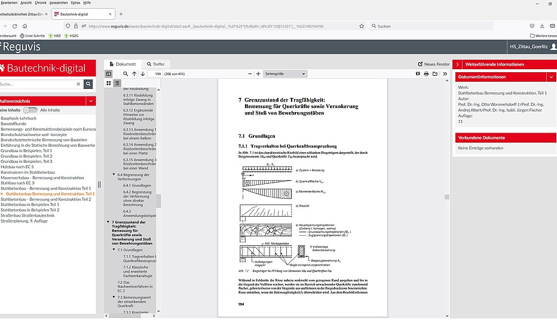Click outline horizontal scrollbar right arrow
The image size is (557, 327).
[x=154, y=315]
